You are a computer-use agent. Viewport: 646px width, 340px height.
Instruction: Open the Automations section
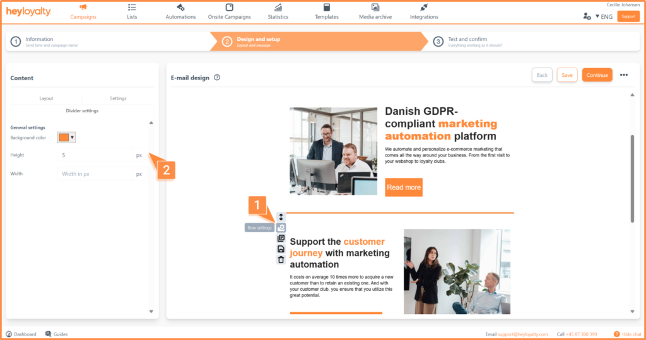tap(181, 11)
